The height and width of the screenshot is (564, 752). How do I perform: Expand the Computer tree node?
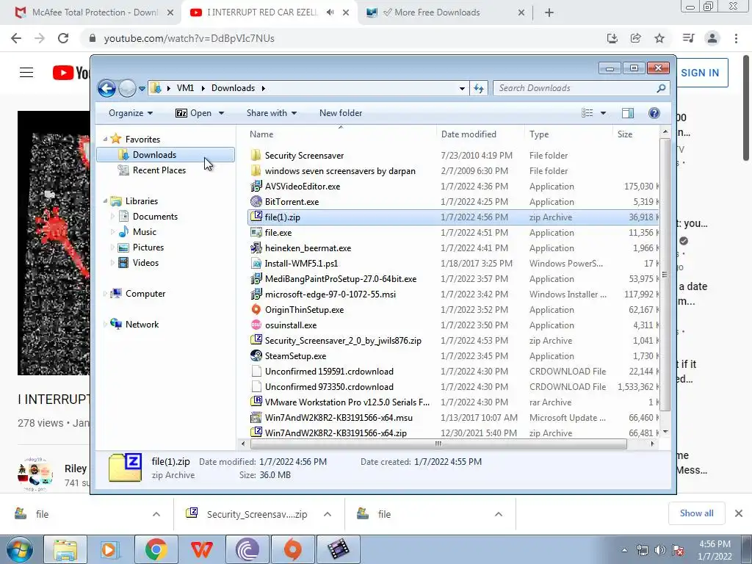[x=106, y=294]
